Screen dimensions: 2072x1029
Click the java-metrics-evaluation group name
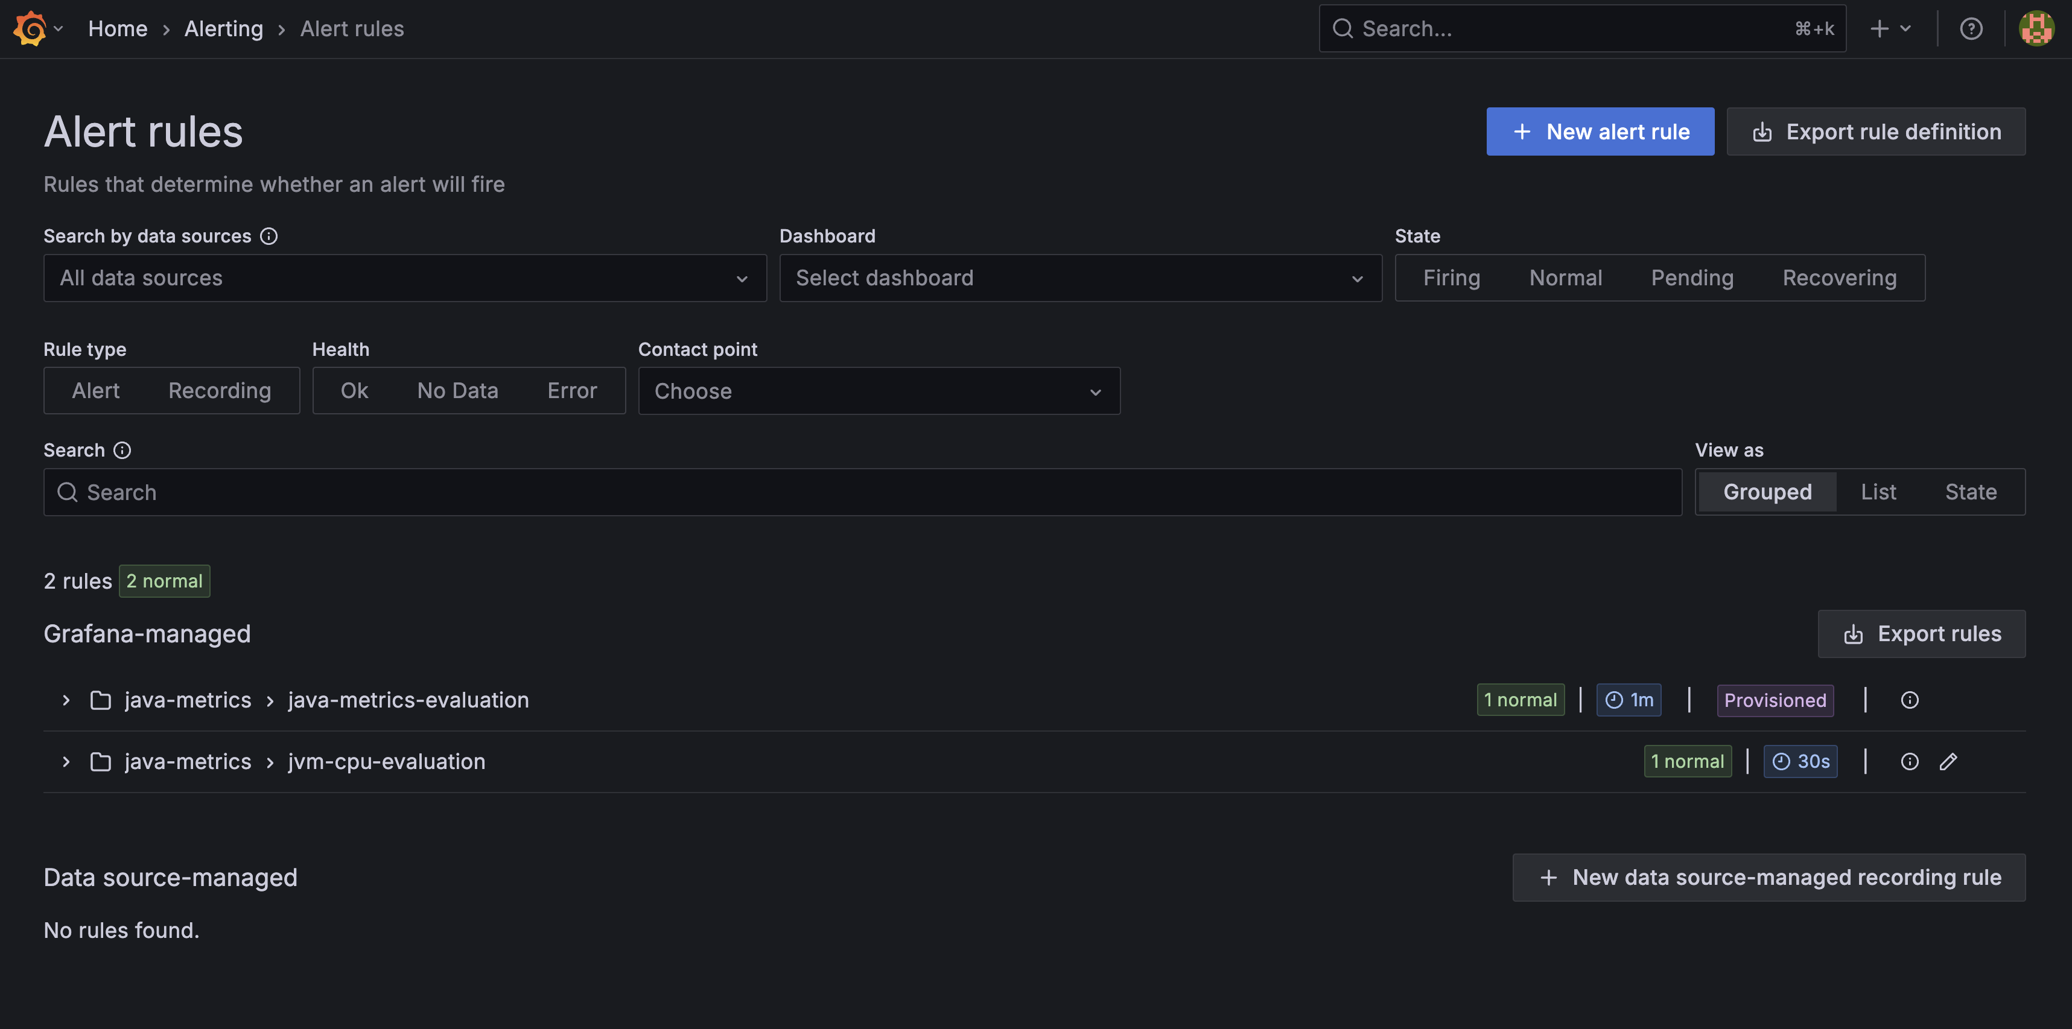pyautogui.click(x=408, y=700)
